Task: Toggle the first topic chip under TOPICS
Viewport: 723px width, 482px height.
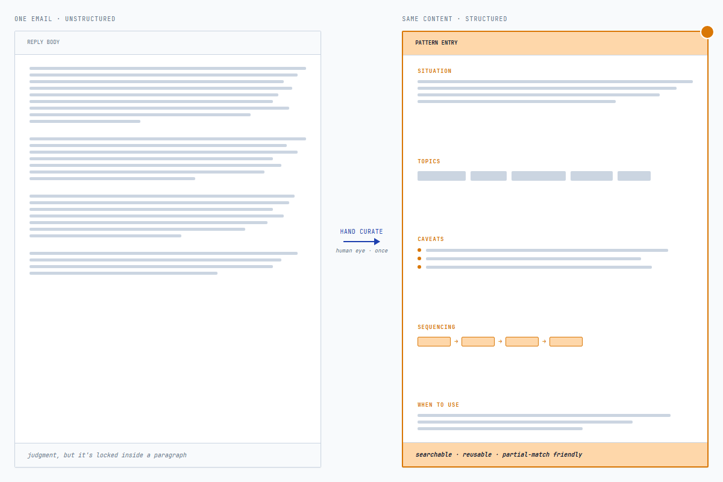Action: point(442,175)
